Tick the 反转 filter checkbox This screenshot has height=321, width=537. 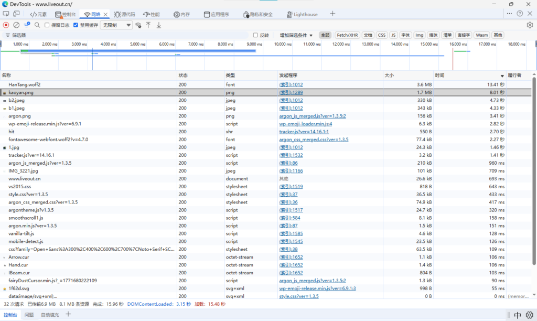coord(255,35)
